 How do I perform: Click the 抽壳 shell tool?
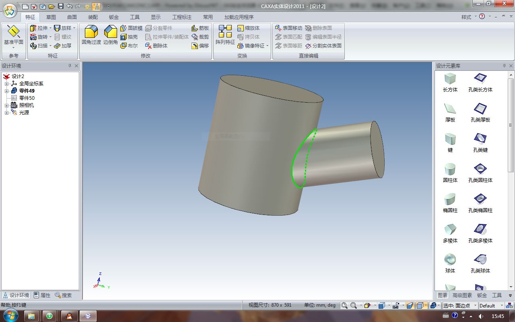click(x=129, y=37)
